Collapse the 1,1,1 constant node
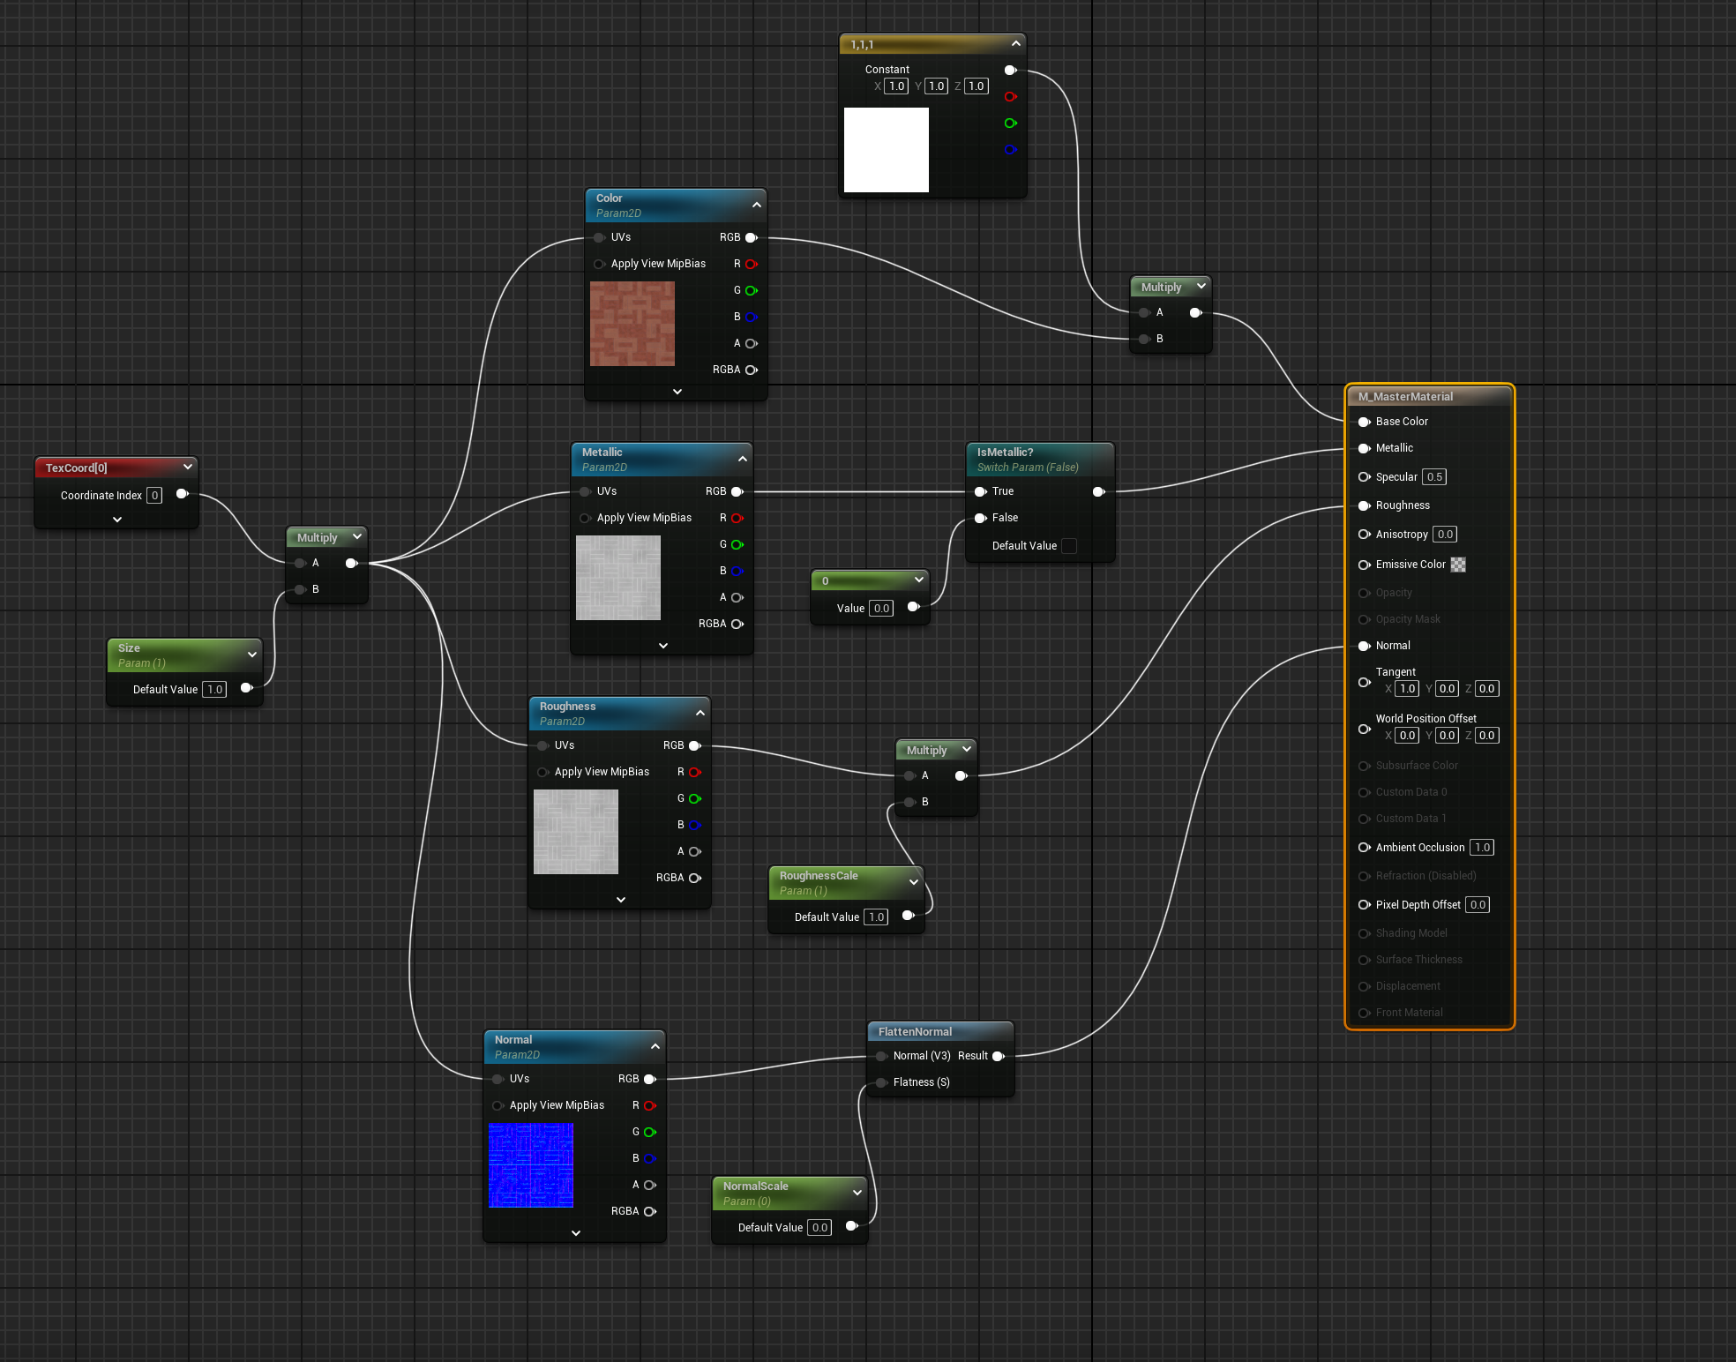1736x1362 pixels. (1015, 43)
